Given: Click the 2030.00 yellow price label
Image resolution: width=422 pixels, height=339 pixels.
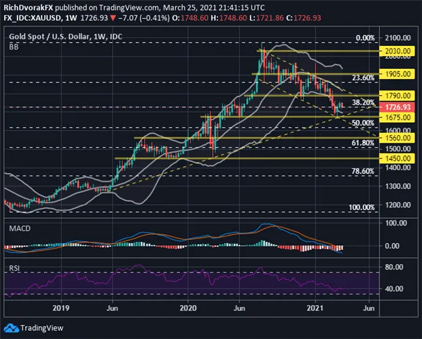Looking at the screenshot, I should tap(397, 51).
